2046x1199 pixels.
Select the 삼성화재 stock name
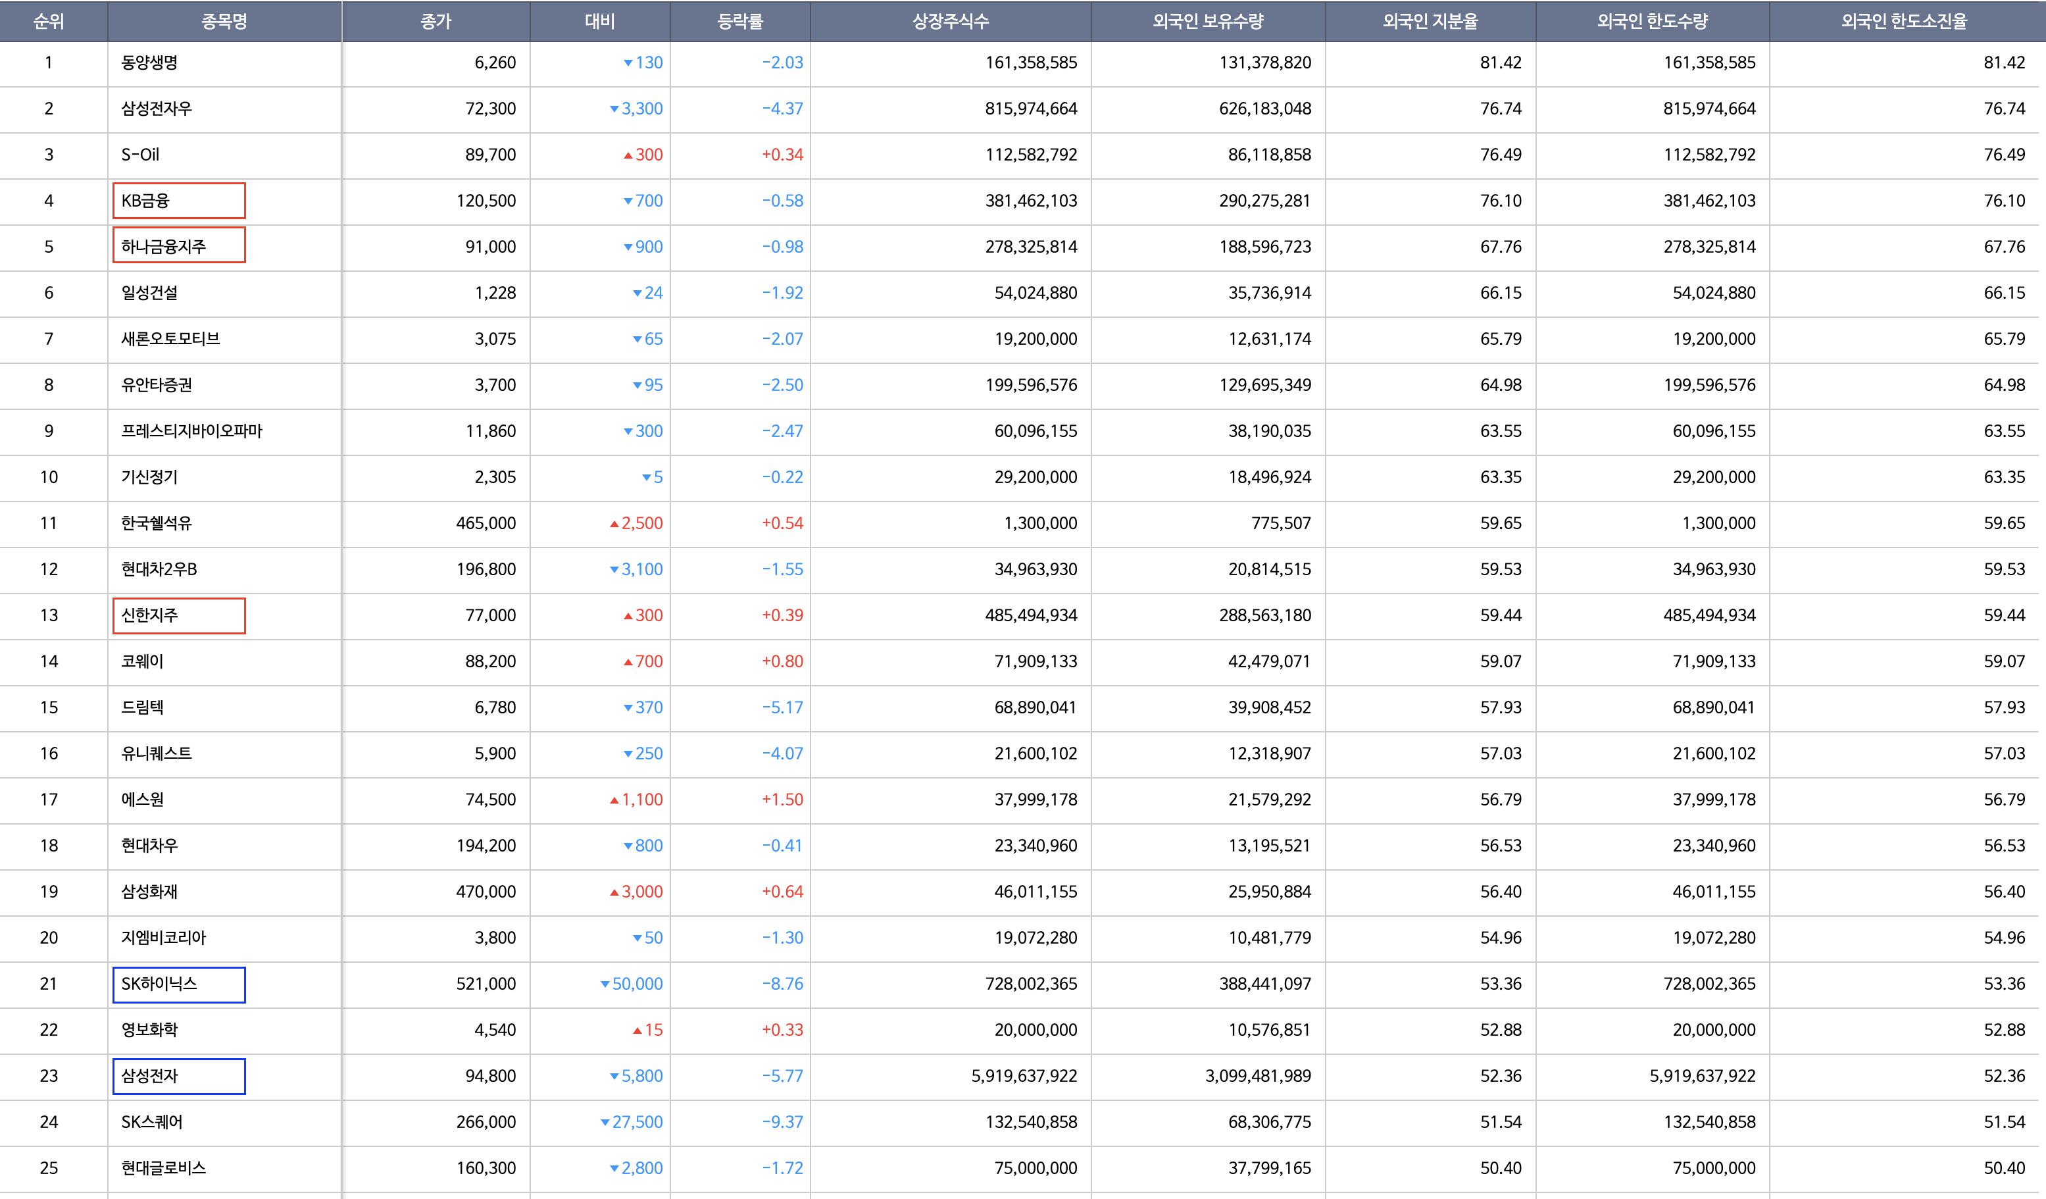tap(149, 892)
